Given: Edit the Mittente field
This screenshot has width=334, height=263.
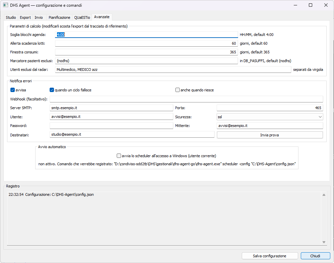Looking at the screenshot, I should (x=270, y=126).
